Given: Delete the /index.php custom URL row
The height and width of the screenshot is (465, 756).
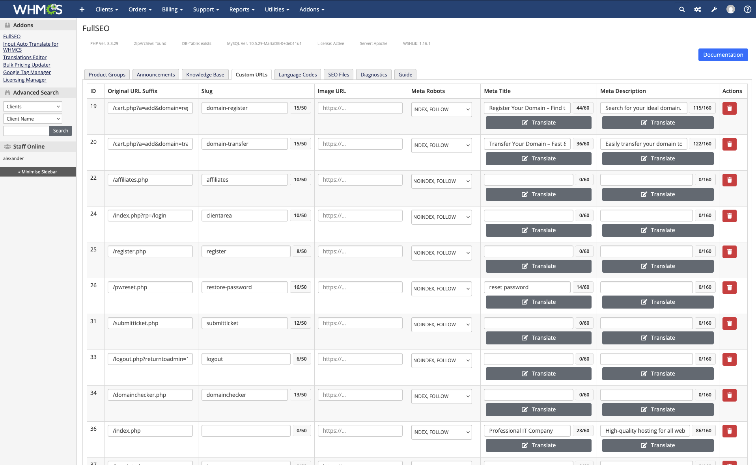Looking at the screenshot, I should click(729, 431).
